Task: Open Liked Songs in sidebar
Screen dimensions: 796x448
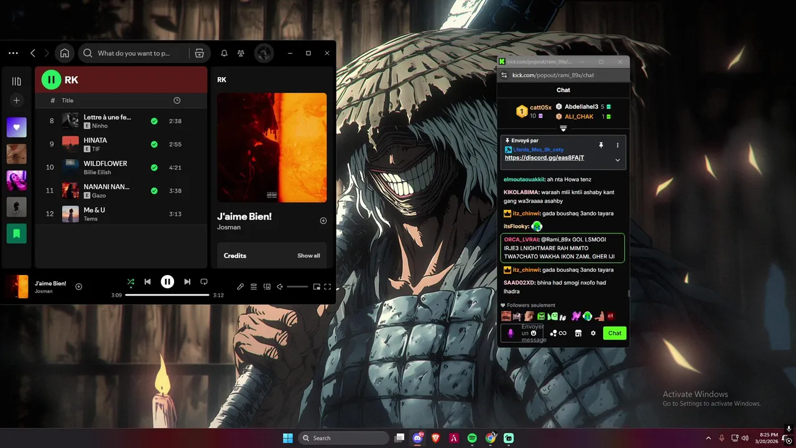Action: 17,128
